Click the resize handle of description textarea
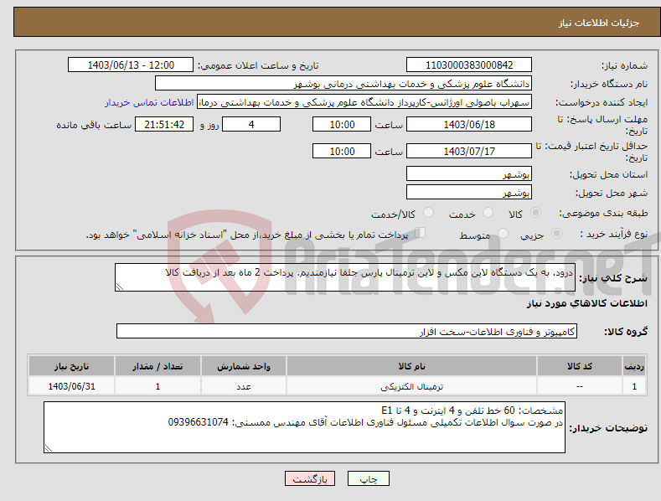661x501 pixels. pyautogui.click(x=120, y=287)
